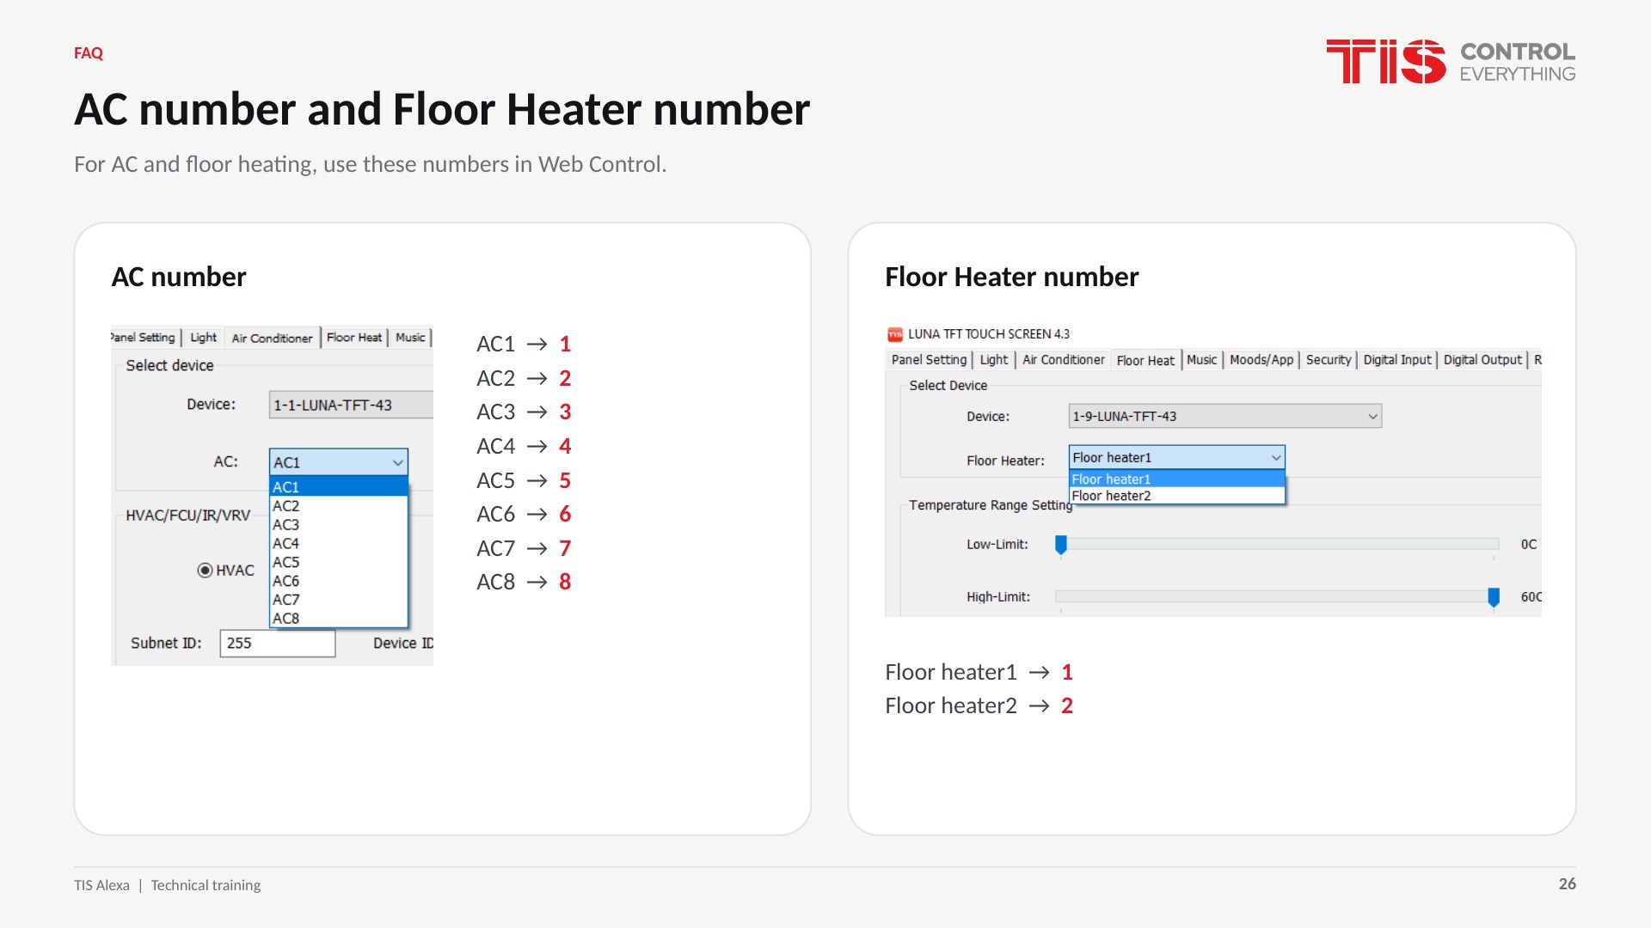Open the Light tab in AC number panel

[203, 338]
